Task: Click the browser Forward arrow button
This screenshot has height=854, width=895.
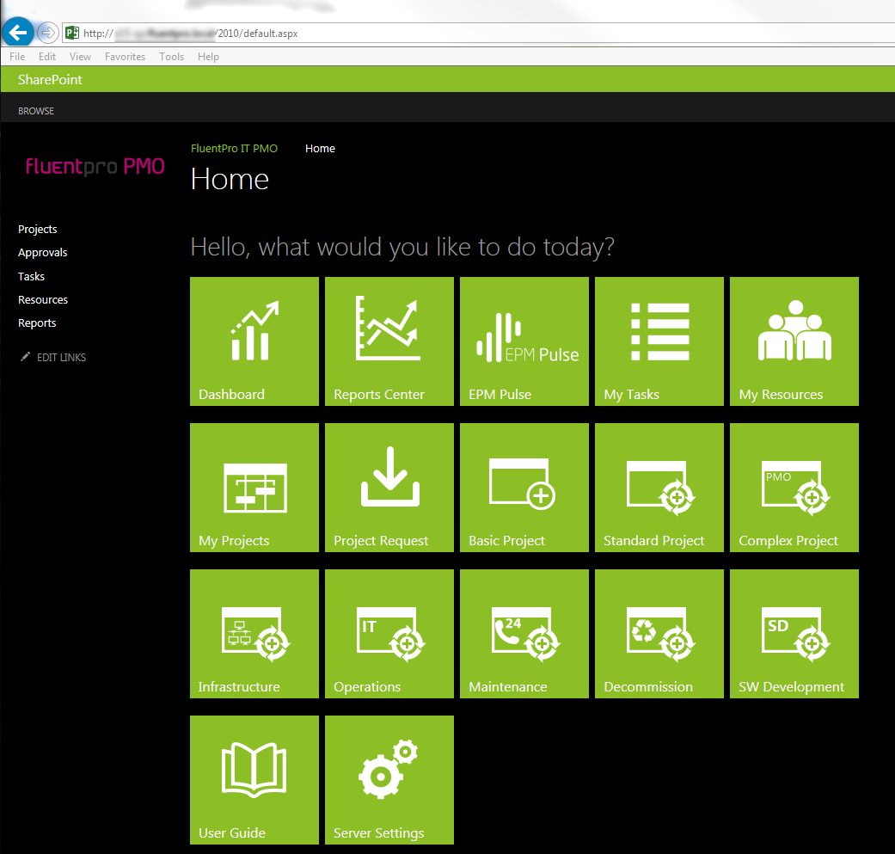Action: (47, 33)
